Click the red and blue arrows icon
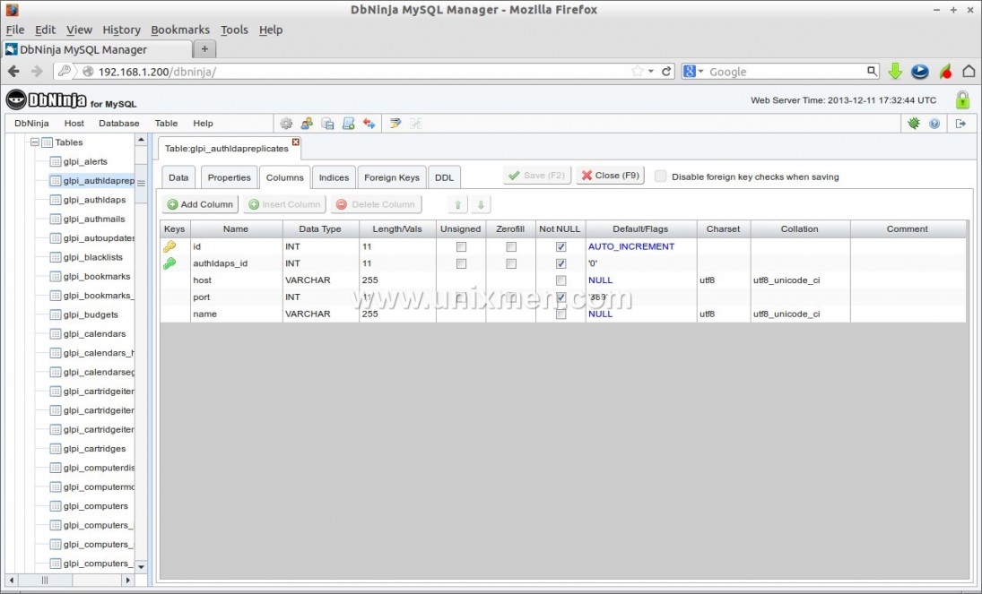Screen dimensions: 982x594 tap(369, 124)
